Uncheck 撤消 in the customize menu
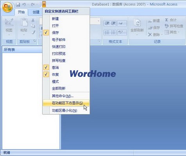The width and height of the screenshot is (186, 156). click(x=66, y=67)
